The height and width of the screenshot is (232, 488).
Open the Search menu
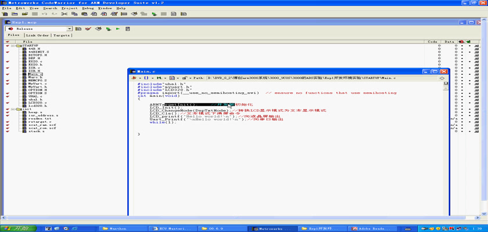(x=50, y=8)
